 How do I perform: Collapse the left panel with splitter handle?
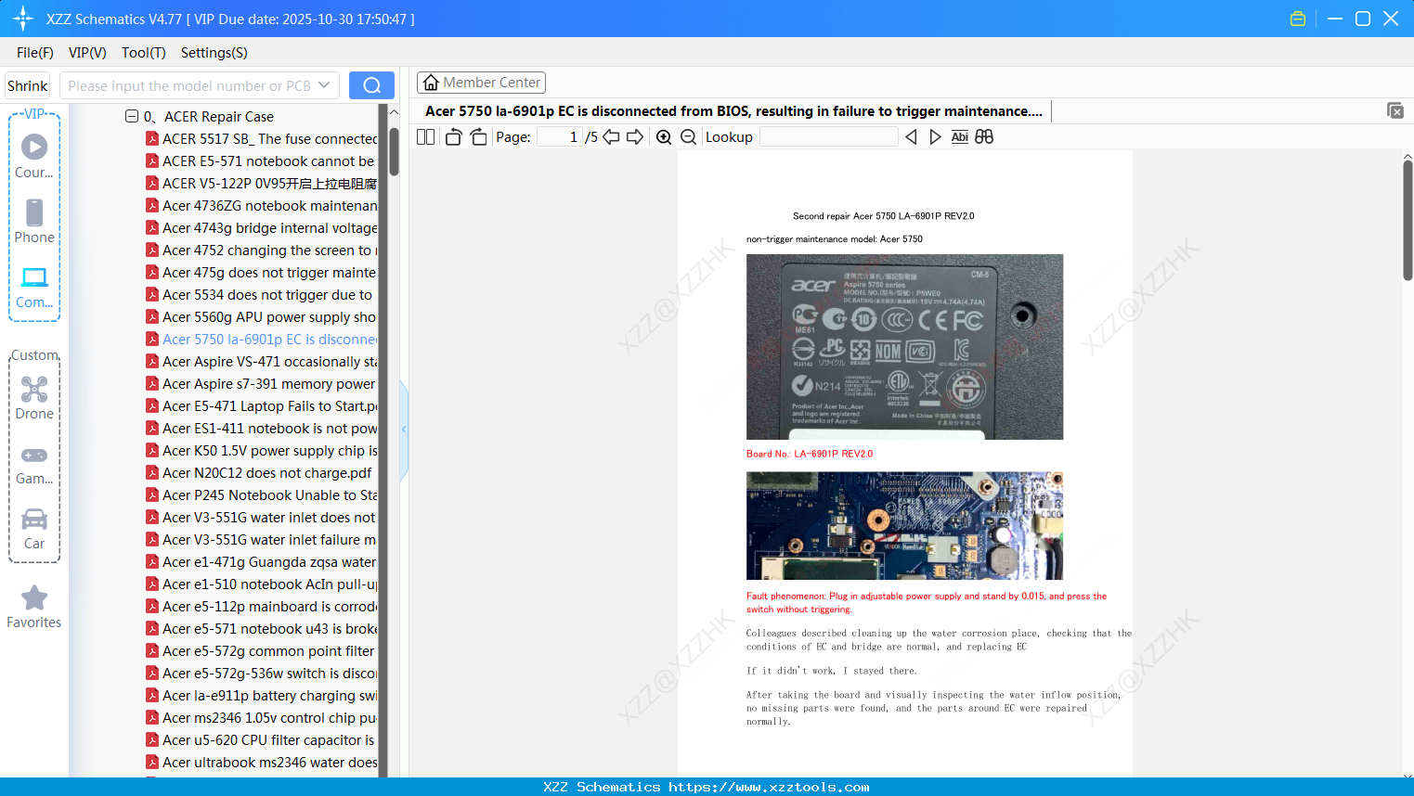point(404,430)
